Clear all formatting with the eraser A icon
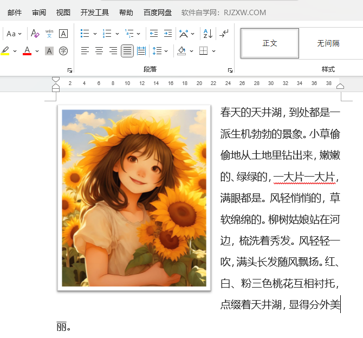This screenshot has height=338, width=363. [35, 34]
